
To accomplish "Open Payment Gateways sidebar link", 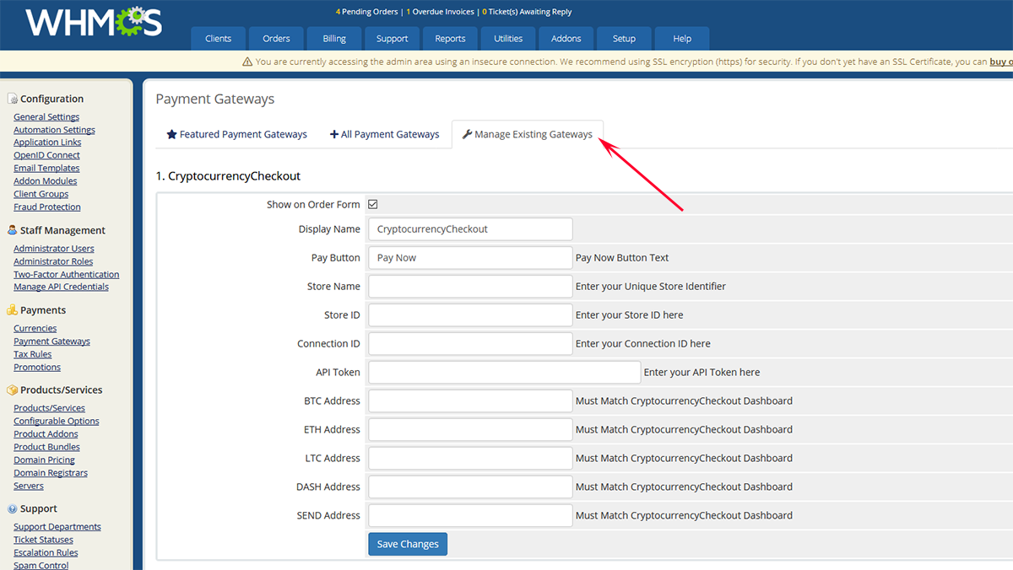I will (51, 341).
